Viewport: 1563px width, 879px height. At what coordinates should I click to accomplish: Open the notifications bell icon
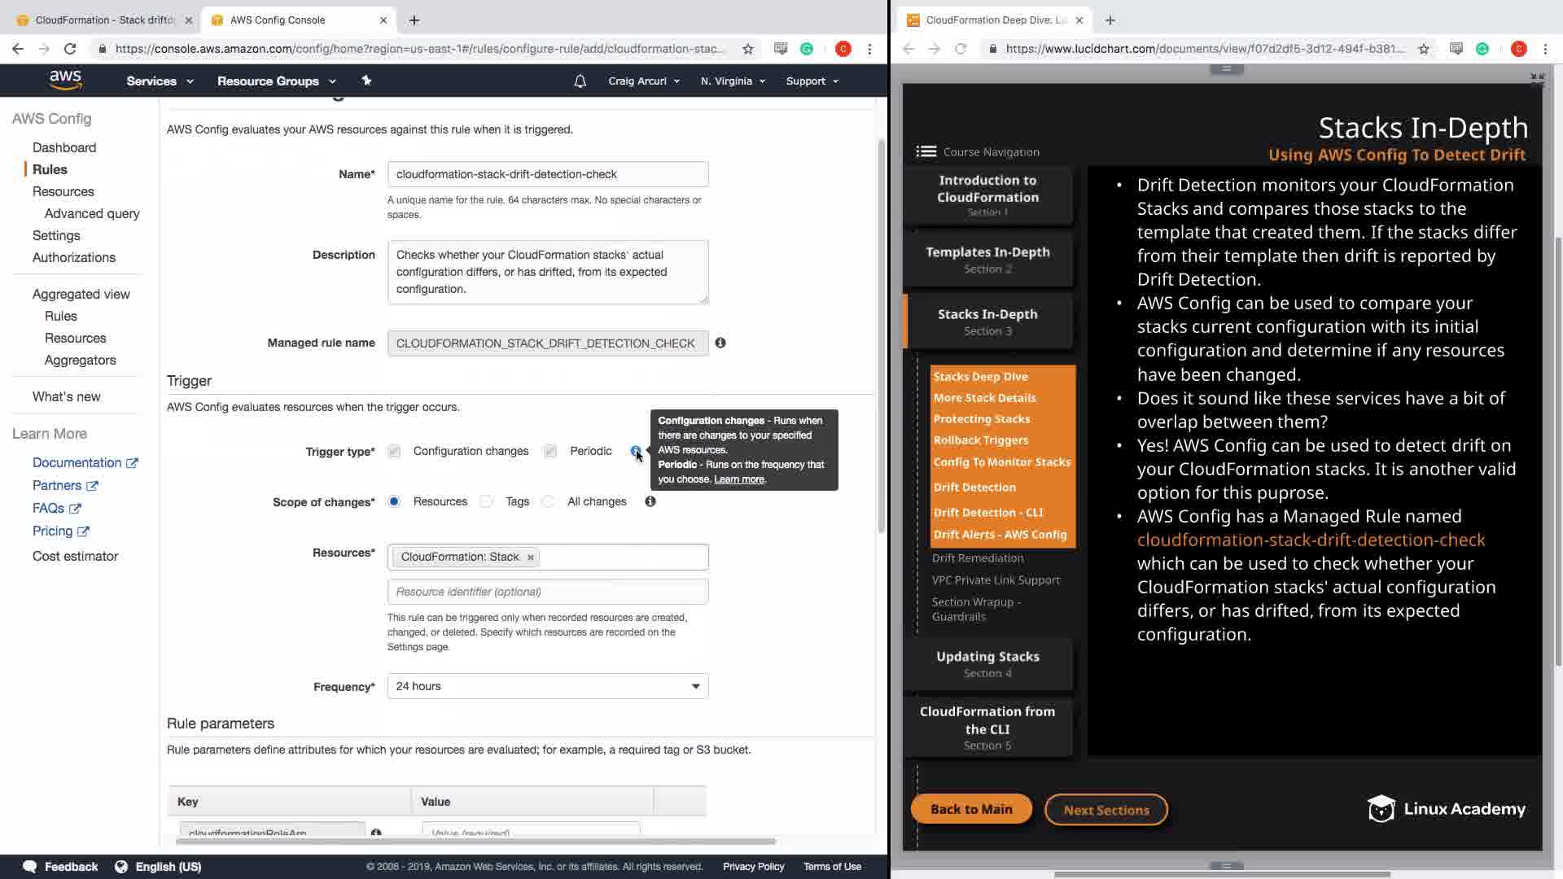pyautogui.click(x=580, y=81)
